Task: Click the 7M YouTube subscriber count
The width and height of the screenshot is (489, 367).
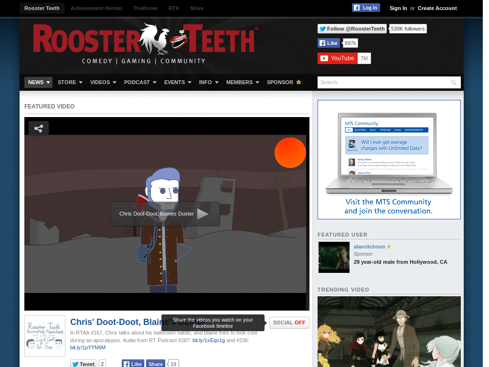Action: click(364, 58)
